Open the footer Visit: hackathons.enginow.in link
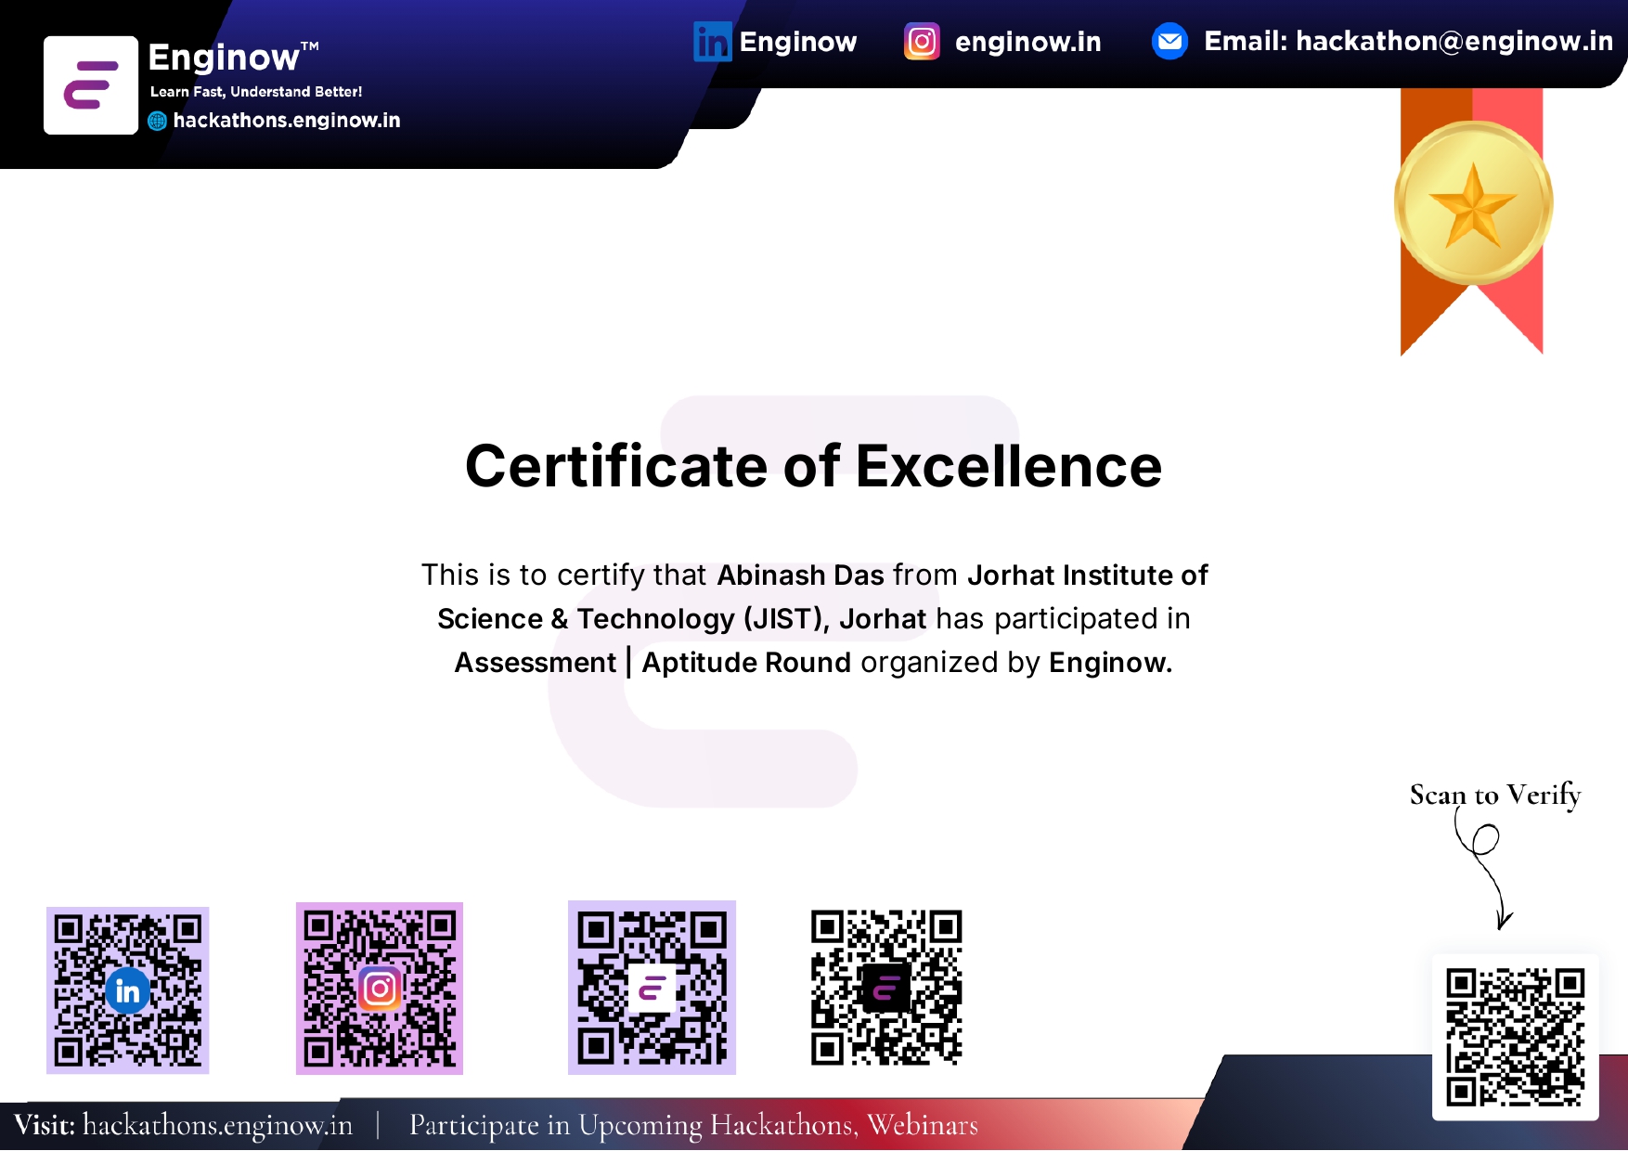The width and height of the screenshot is (1628, 1151). click(184, 1125)
